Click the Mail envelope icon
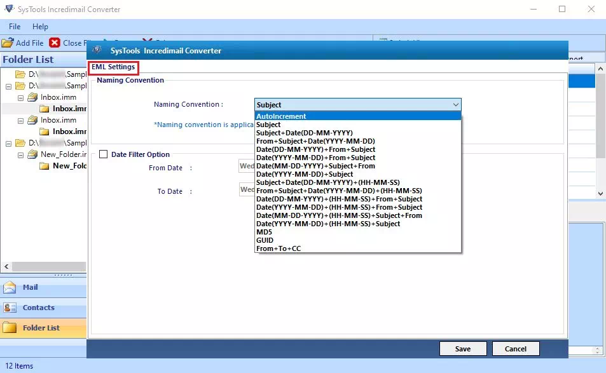This screenshot has height=373, width=606. 10,287
